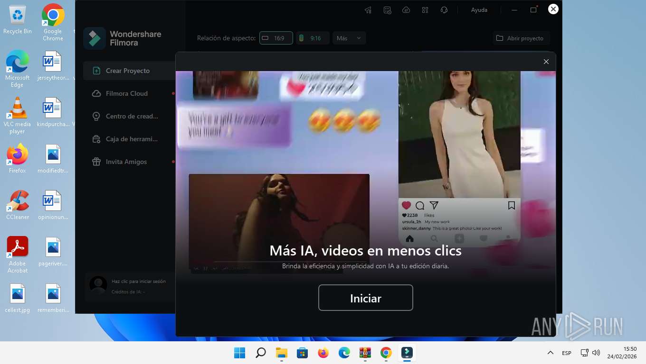646x364 pixels.
Task: Select Crear Proyecto in sidebar
Action: (x=129, y=71)
